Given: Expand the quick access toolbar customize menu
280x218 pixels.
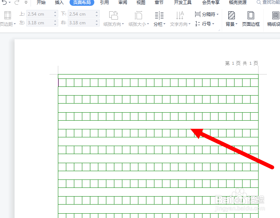Looking at the screenshot, I should pos(26,3).
